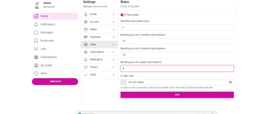This screenshot has height=114, width=280.
Task: Check the Is offer until checkbox
Action: [x=124, y=82]
